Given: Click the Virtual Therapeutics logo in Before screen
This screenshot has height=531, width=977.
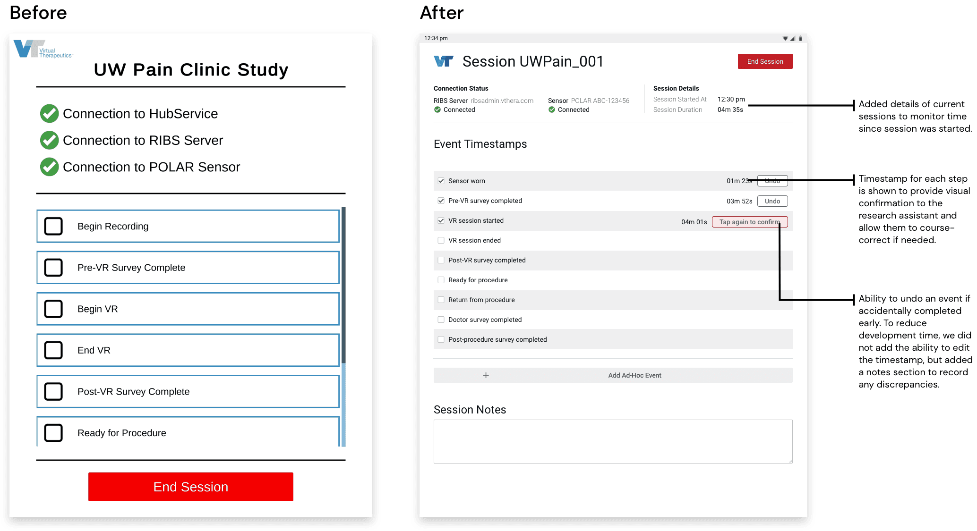Looking at the screenshot, I should point(43,49).
